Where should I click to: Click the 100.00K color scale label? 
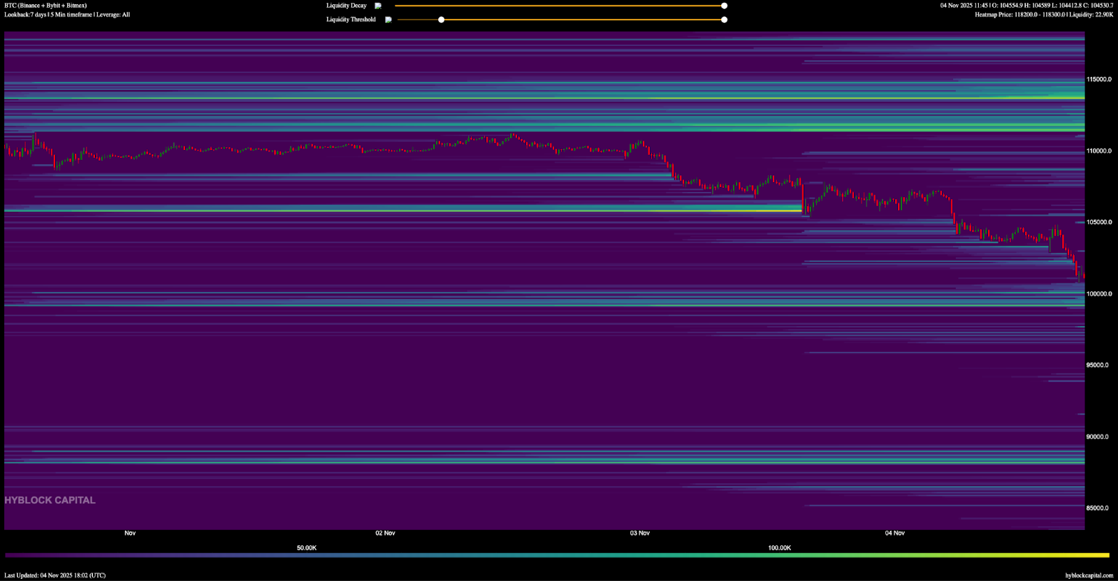(779, 547)
